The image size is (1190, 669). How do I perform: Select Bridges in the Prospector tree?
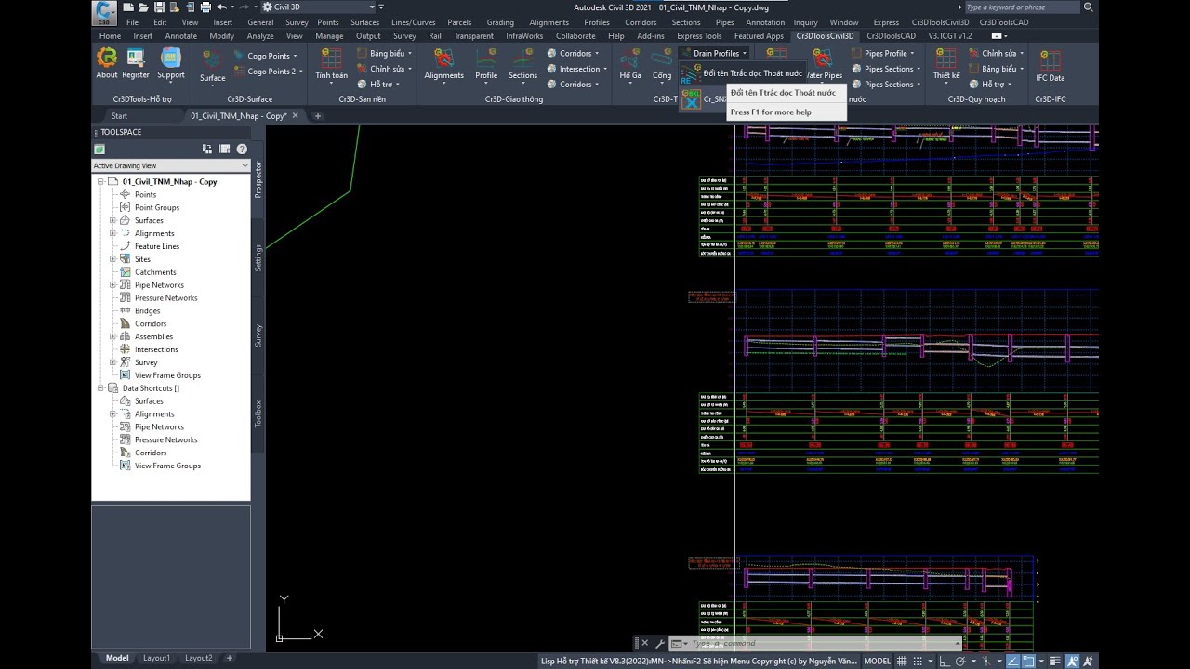pyautogui.click(x=147, y=311)
